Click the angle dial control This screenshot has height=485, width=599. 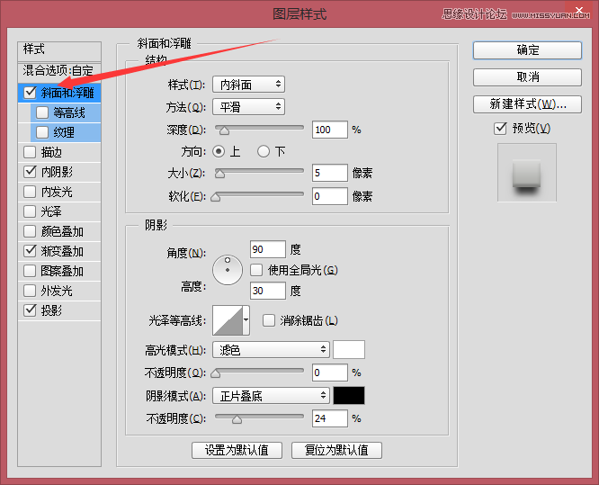coord(228,270)
